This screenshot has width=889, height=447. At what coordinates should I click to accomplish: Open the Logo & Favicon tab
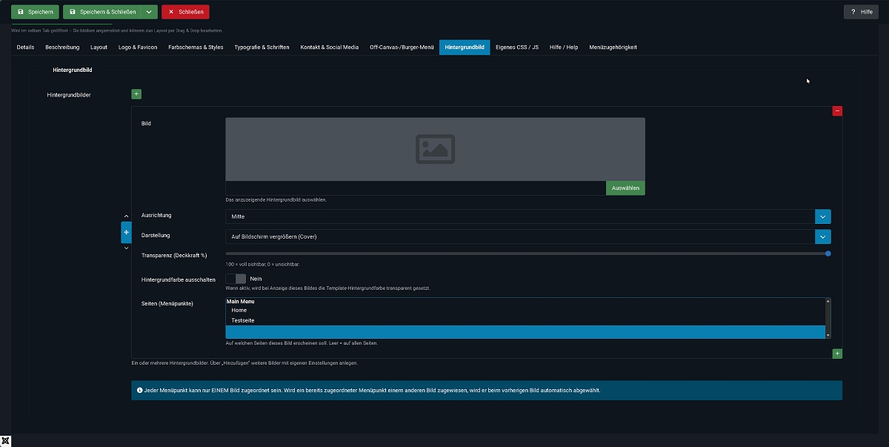[138, 47]
